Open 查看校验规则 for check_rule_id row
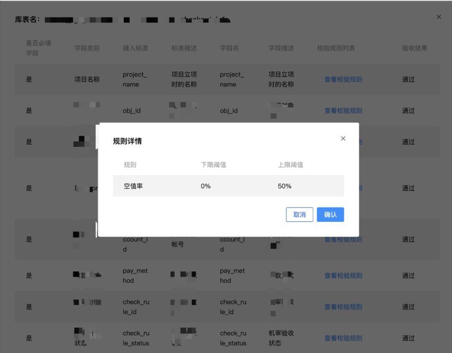The image size is (452, 353). point(343,307)
